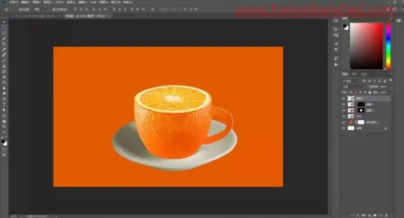Select the Brush tool

[4, 61]
